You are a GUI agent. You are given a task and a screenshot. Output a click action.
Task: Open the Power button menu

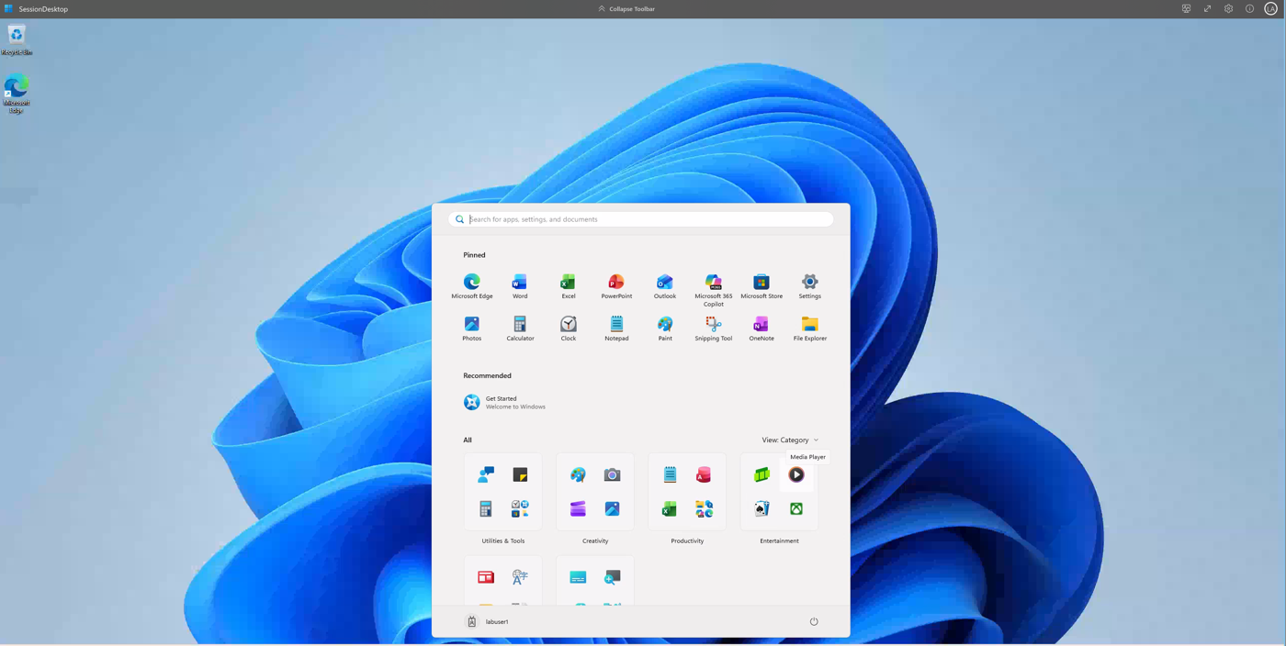coord(814,622)
